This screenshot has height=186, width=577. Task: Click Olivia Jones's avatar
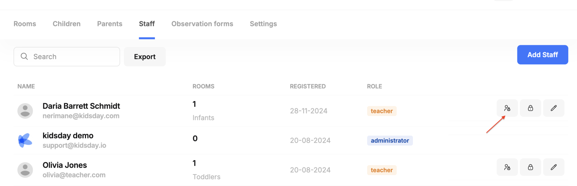coord(25,170)
